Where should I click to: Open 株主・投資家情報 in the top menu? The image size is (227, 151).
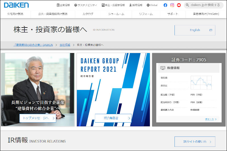pos(113,5)
